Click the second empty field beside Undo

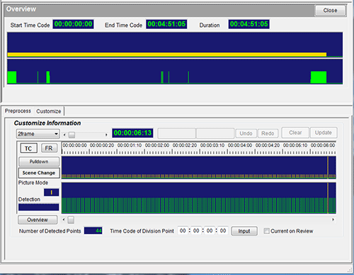[215, 133]
